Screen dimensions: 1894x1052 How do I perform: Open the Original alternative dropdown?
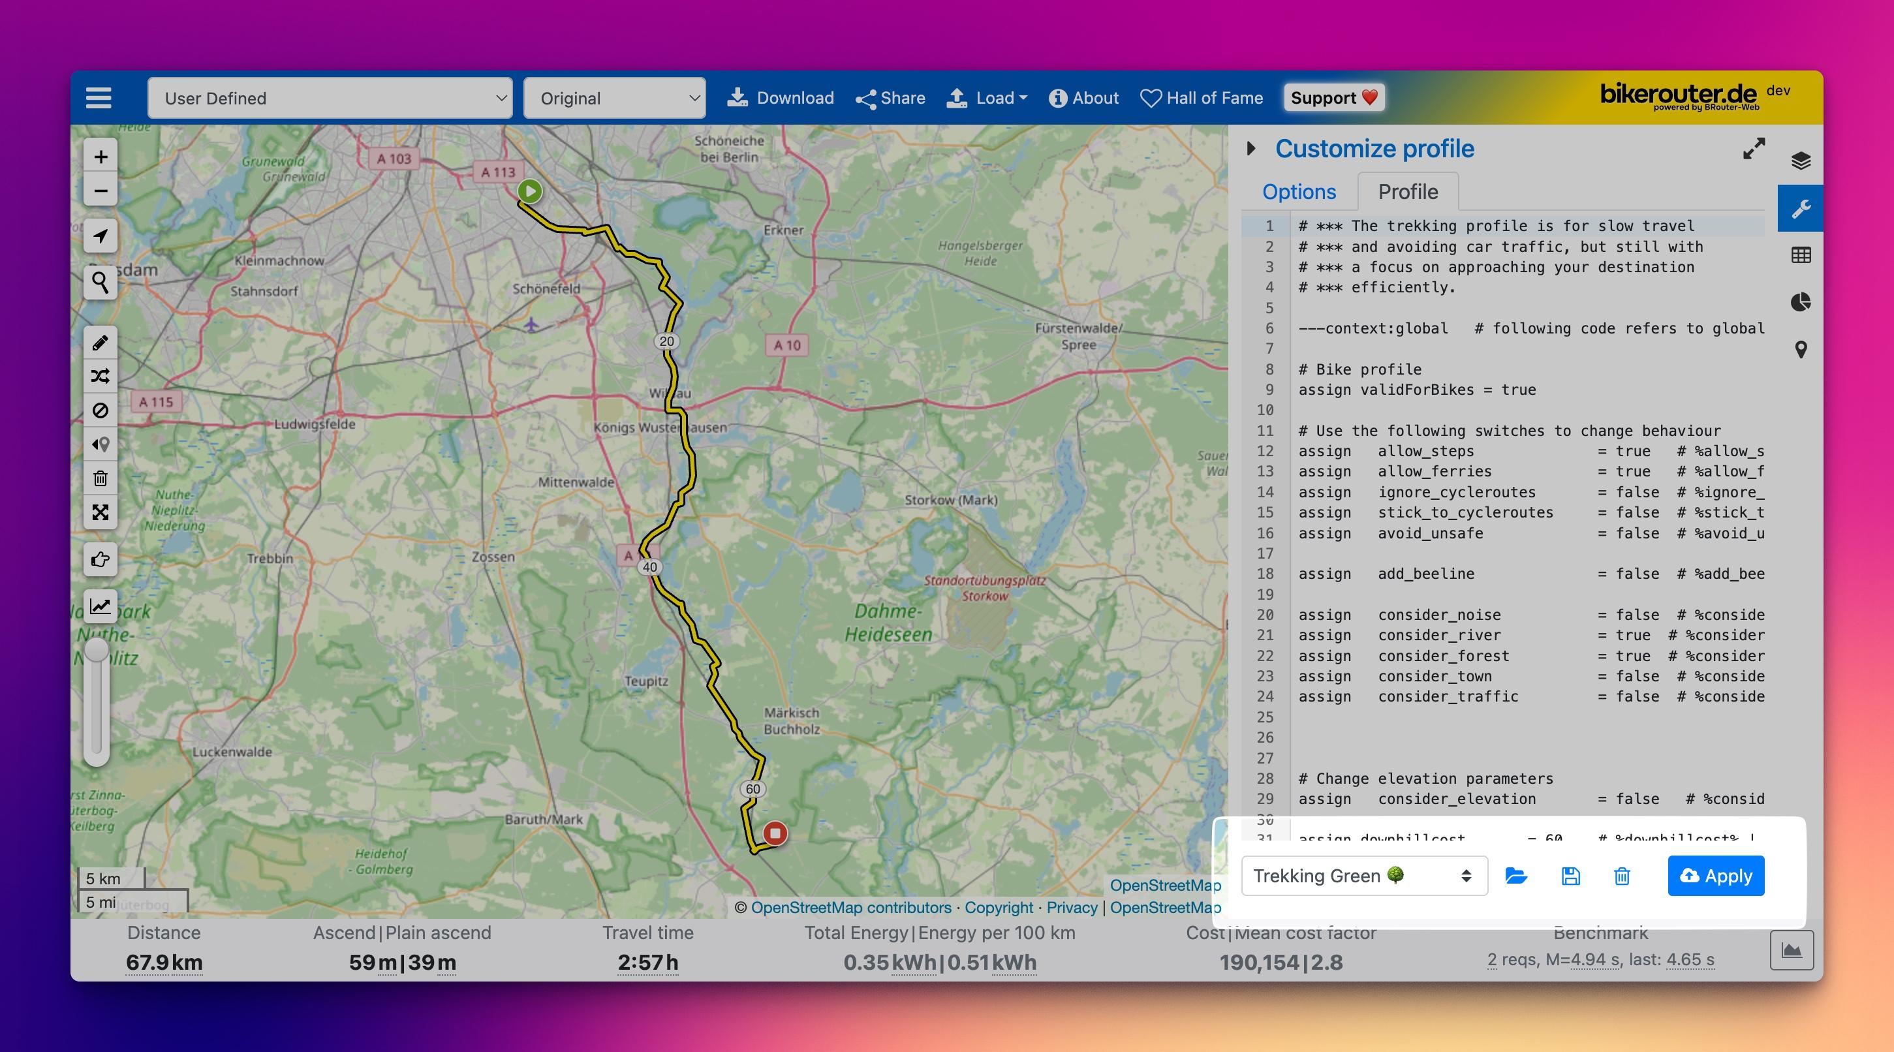(x=615, y=98)
